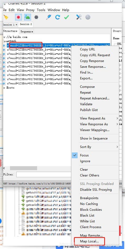Toggle the hexagon Breakpoints toolbar icon

[36, 17]
